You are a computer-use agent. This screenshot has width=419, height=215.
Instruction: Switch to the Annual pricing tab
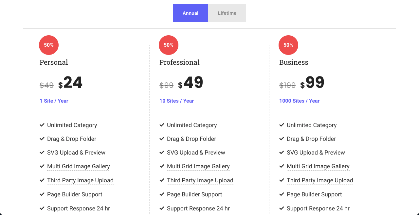191,13
